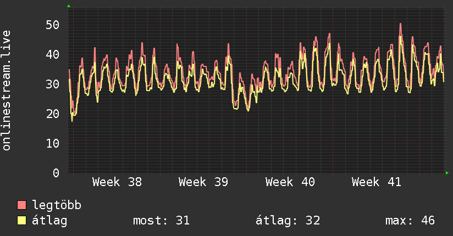Click the green arrow at x-axis end

(x=447, y=173)
